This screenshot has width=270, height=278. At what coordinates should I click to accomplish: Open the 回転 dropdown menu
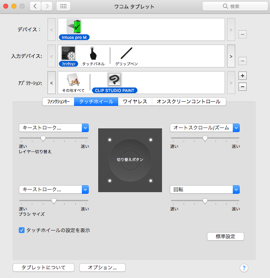(x=205, y=189)
